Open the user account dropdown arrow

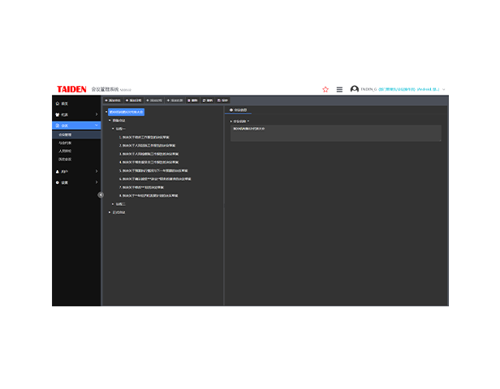click(444, 89)
